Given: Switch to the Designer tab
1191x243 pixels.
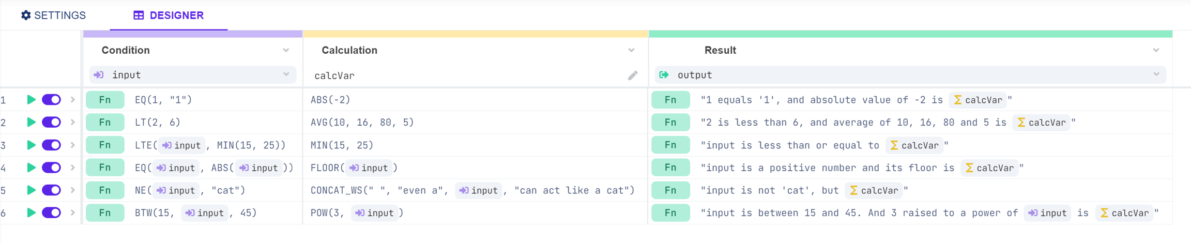Looking at the screenshot, I should pos(169,16).
